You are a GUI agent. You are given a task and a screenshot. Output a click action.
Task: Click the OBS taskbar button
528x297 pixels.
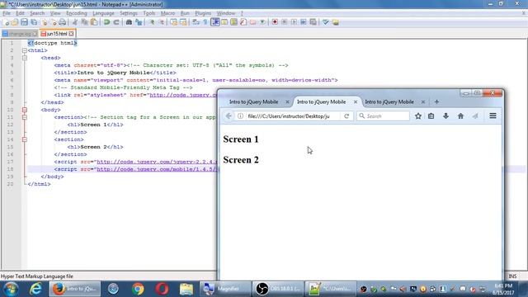[278, 289]
